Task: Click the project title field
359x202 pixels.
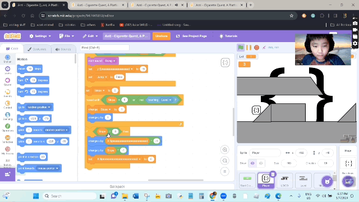Action: 126,36
